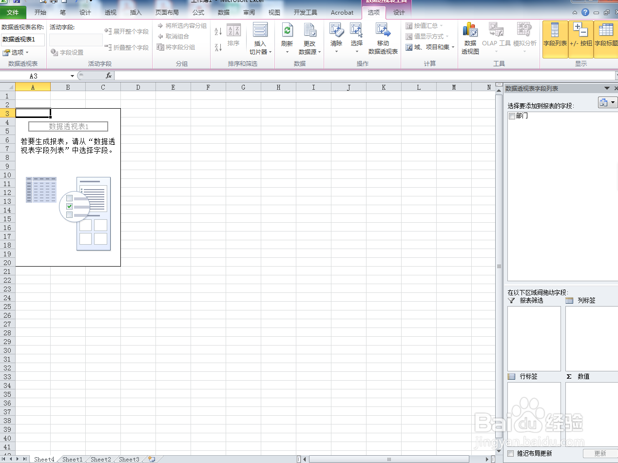Open PivotTable Options (选项) dropdown
The image size is (618, 463).
tap(16, 52)
